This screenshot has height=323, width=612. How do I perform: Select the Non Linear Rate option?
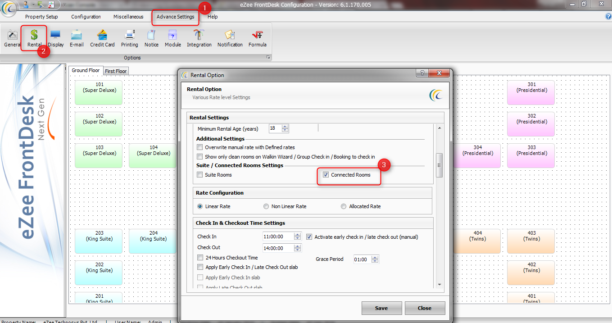coord(266,206)
